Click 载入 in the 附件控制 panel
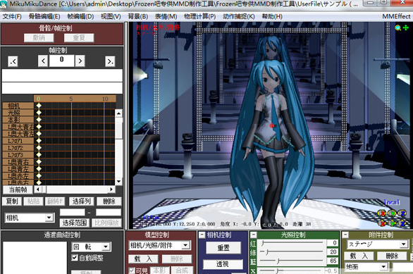This screenshot has height=274, width=413. [359, 256]
